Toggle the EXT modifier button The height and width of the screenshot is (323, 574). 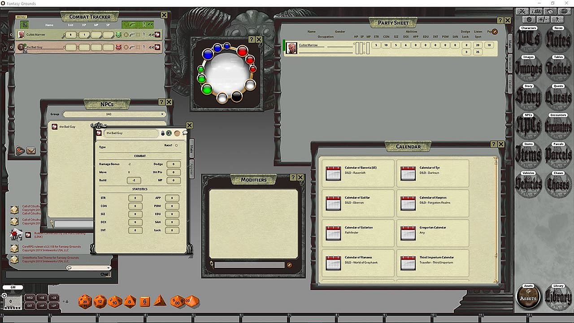pos(30,306)
